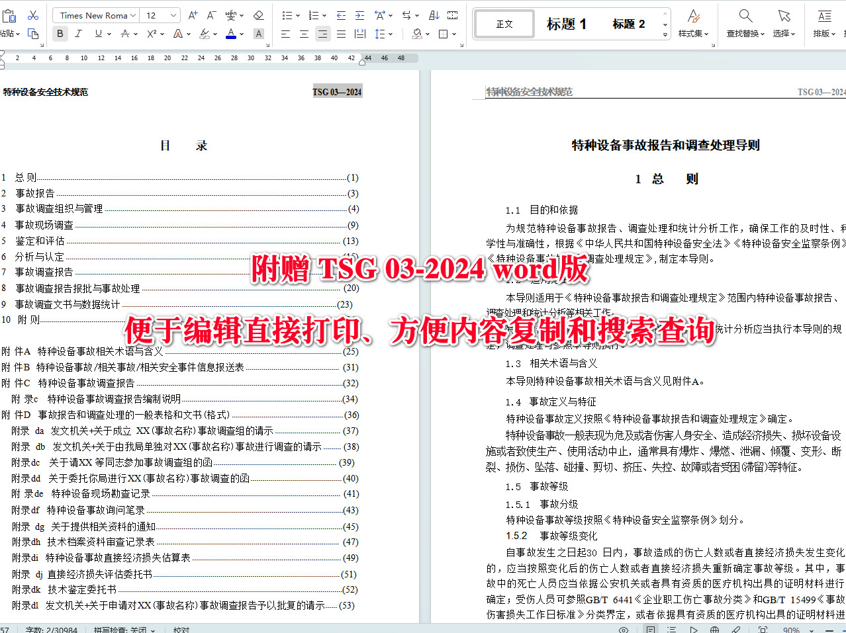Decrease font size with A- icon

211,15
